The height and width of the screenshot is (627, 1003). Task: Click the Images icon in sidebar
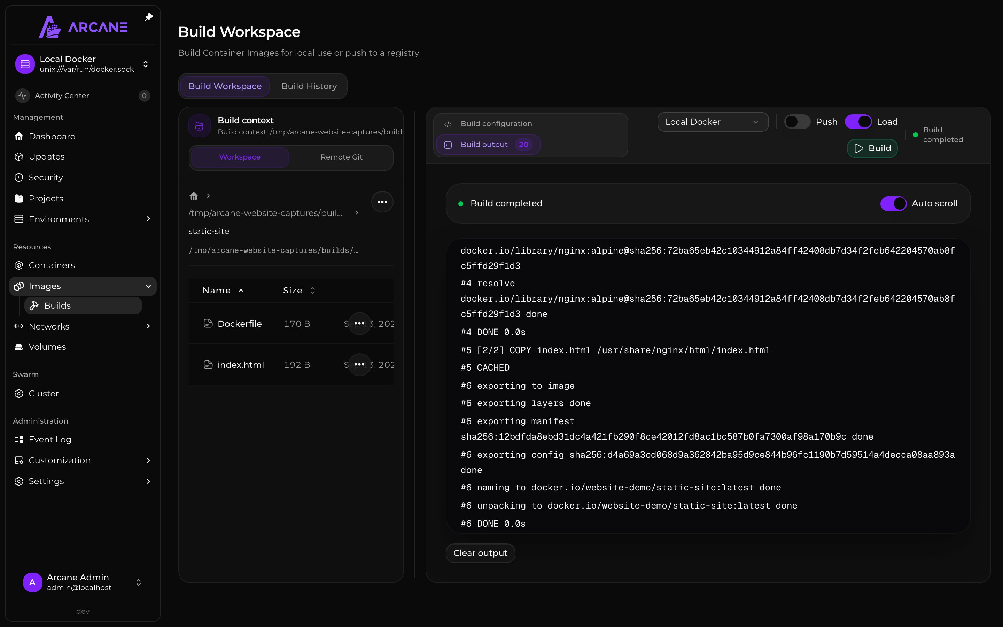(19, 286)
